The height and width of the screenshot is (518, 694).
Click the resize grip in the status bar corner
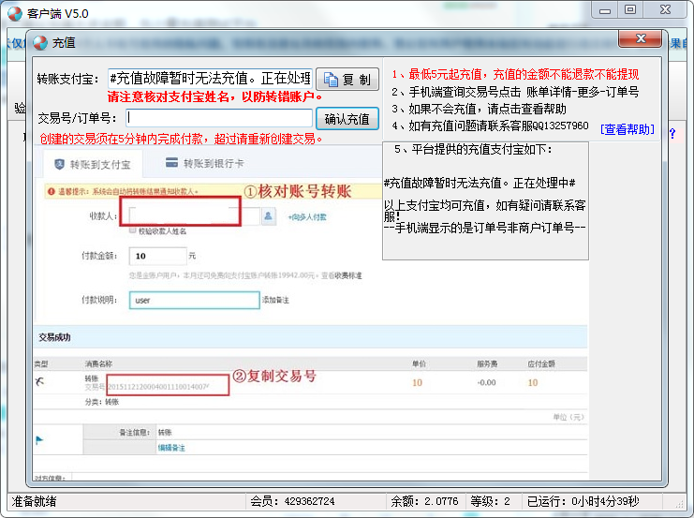[679, 503]
